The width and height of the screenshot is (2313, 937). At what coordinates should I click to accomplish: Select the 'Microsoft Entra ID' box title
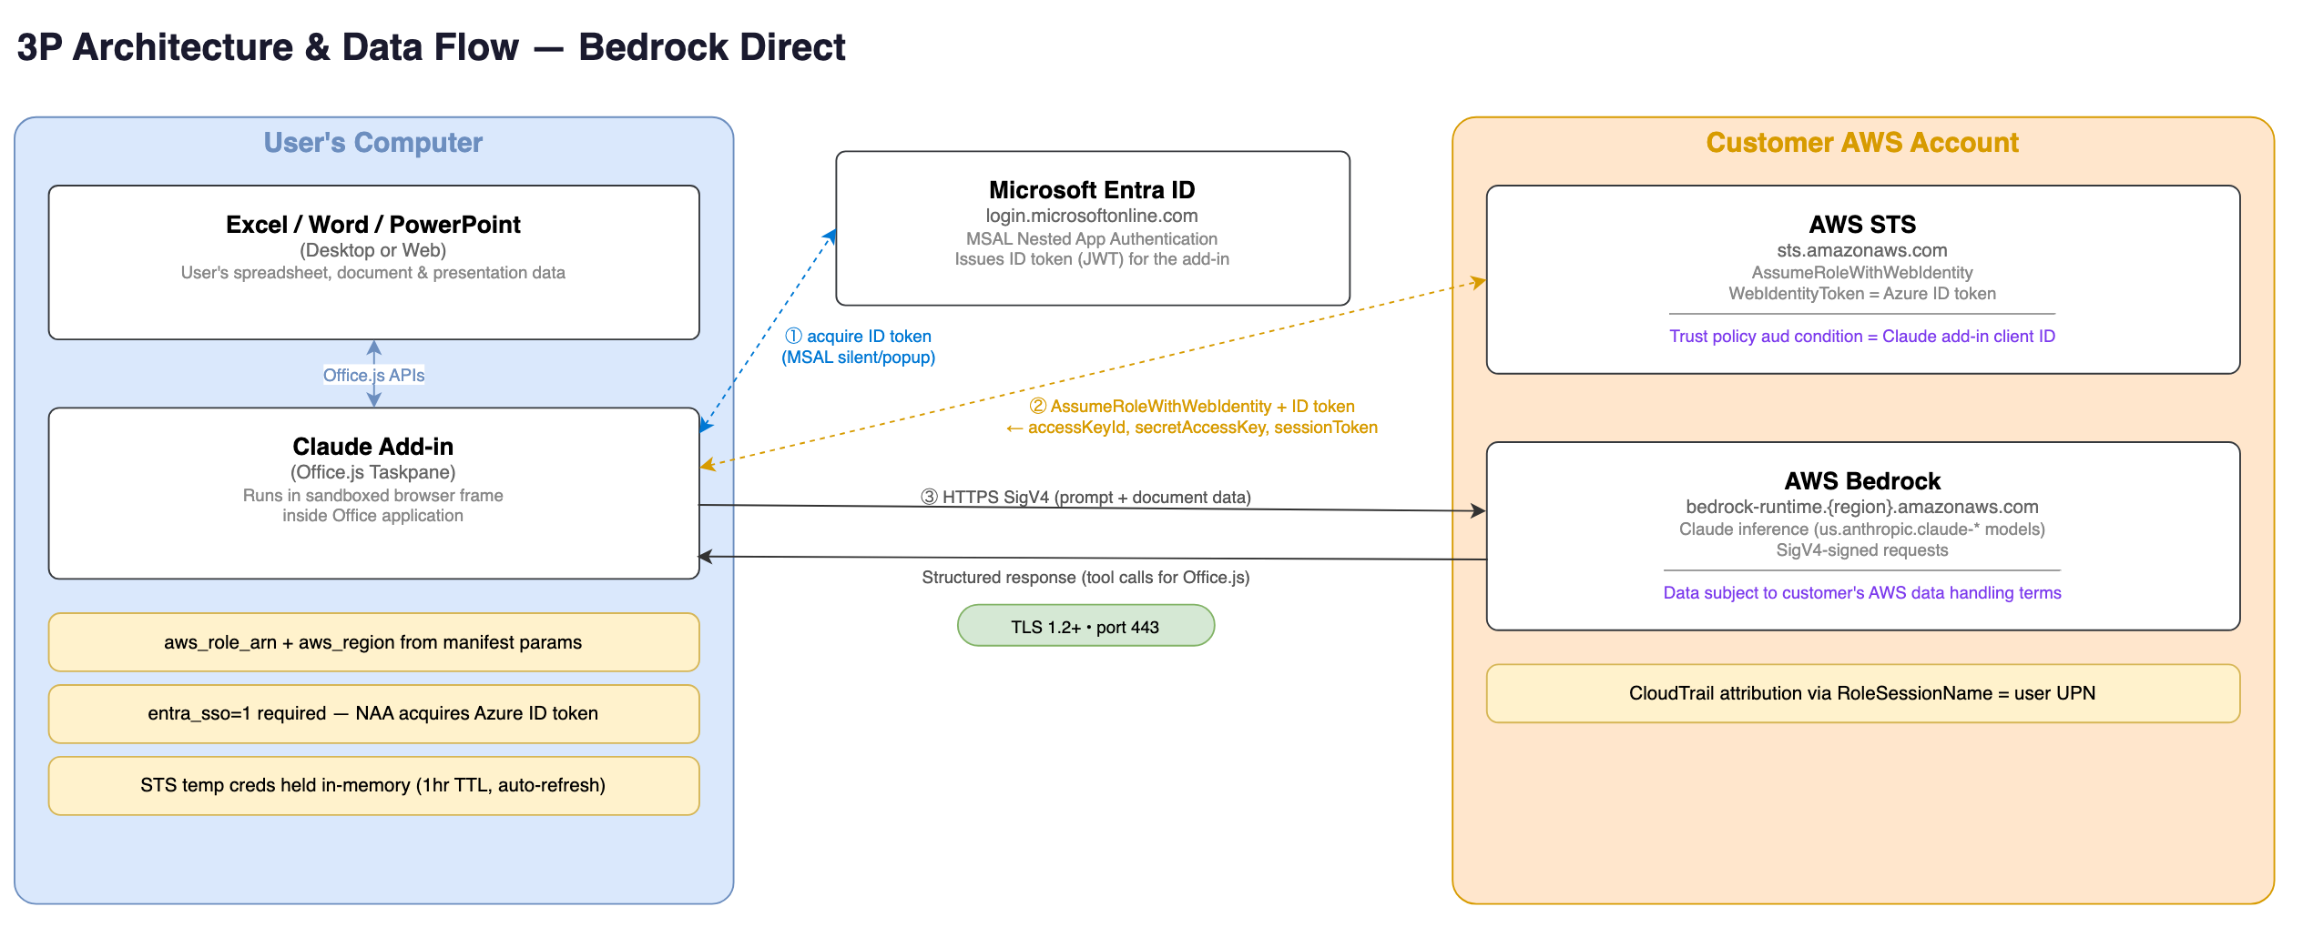tap(1092, 190)
